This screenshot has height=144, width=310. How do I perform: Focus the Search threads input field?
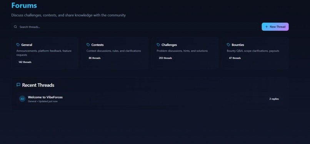click(135, 27)
